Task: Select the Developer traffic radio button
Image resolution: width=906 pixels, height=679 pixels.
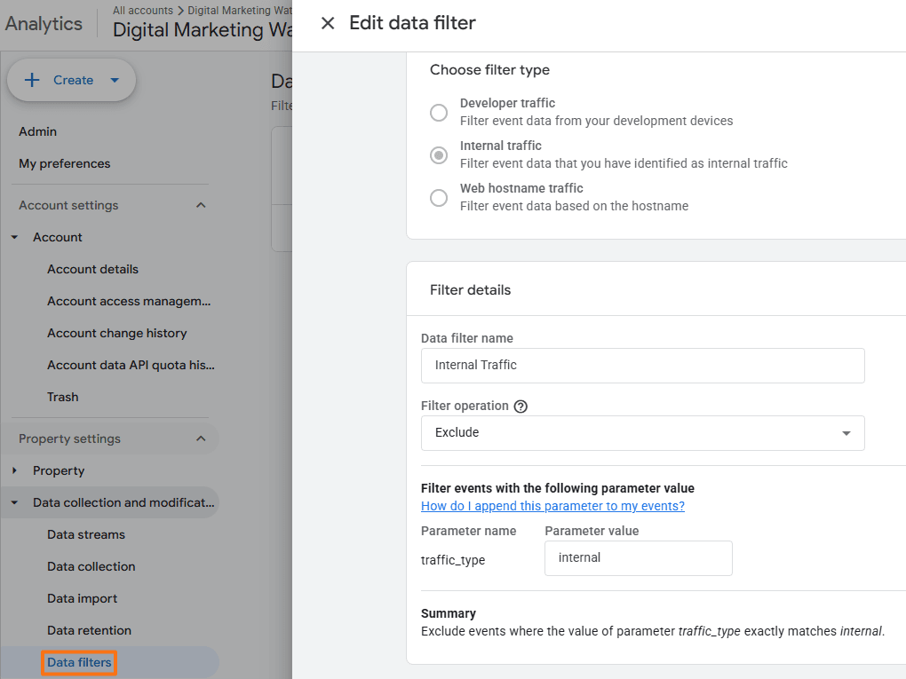Action: tap(439, 112)
